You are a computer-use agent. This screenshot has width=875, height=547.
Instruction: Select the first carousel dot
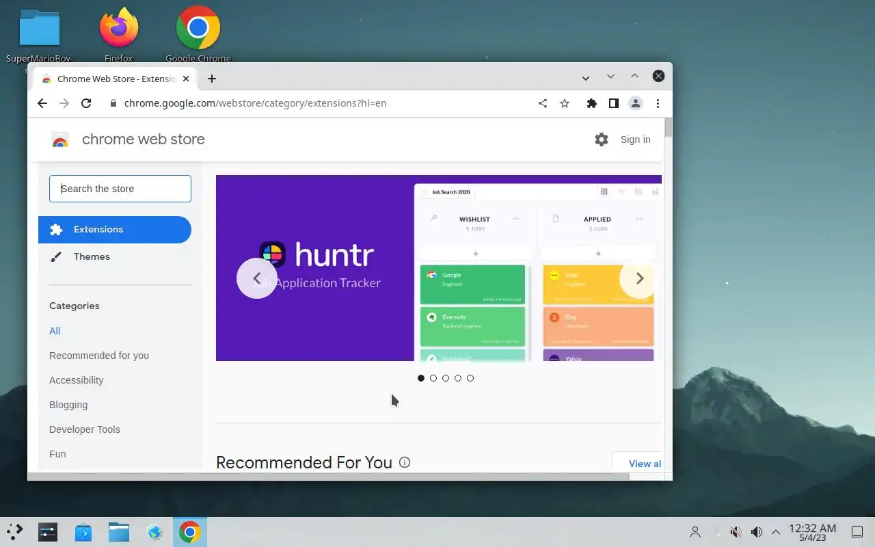421,378
